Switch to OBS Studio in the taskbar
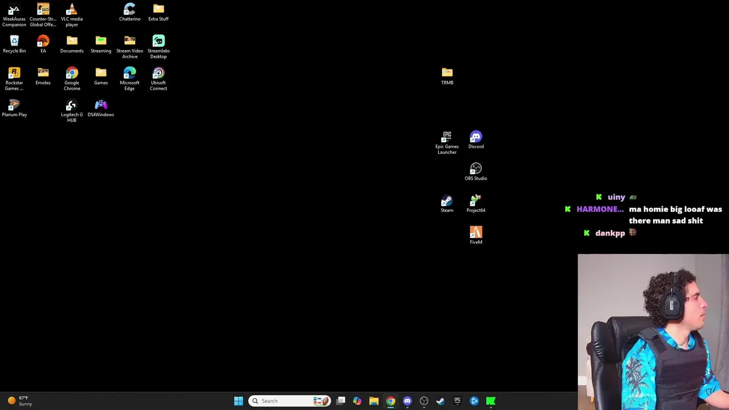The image size is (729, 410). click(x=424, y=401)
